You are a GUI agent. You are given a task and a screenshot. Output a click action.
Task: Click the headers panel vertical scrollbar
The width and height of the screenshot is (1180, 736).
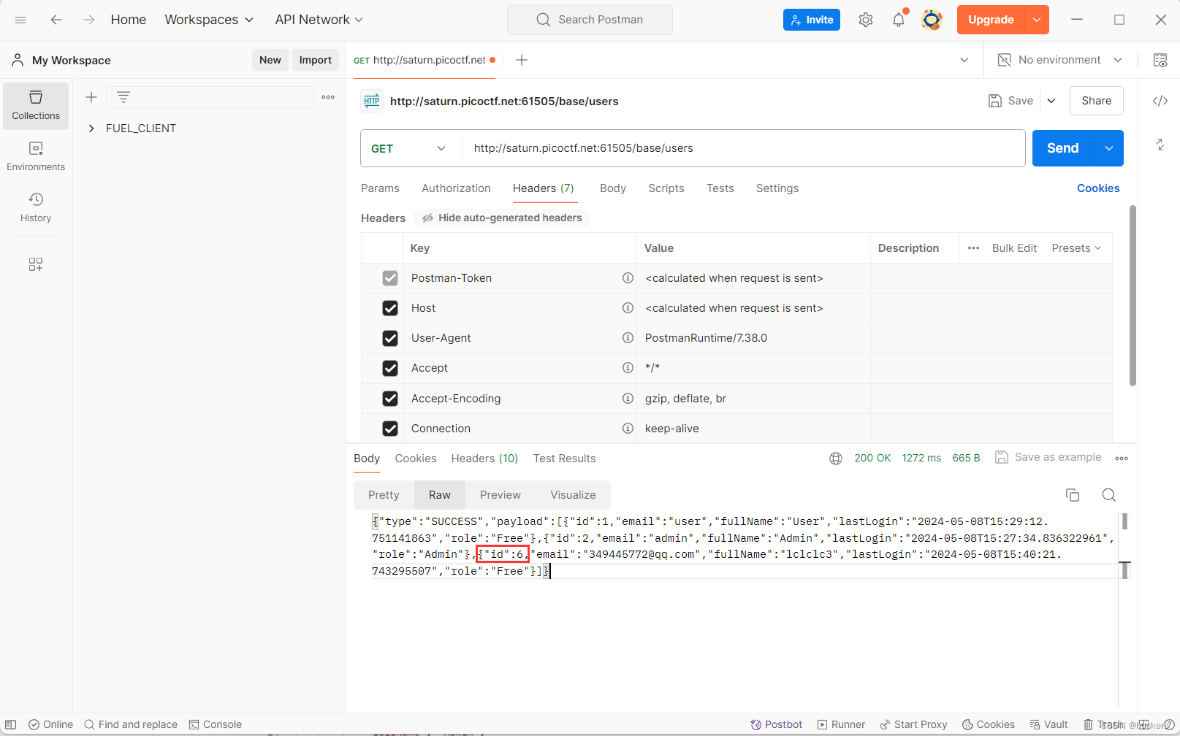click(1133, 296)
